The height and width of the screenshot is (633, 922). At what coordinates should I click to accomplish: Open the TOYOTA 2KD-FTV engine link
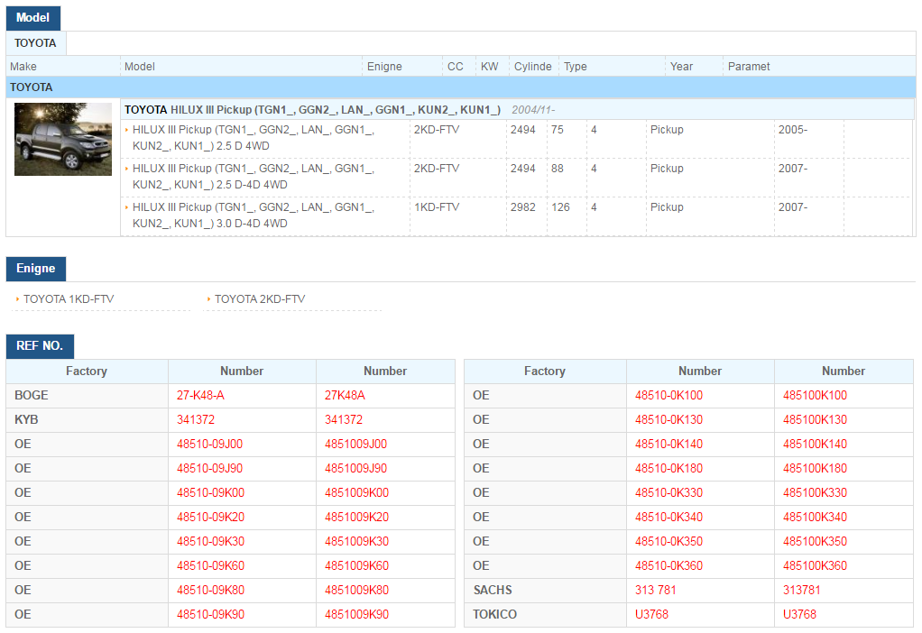click(x=260, y=299)
